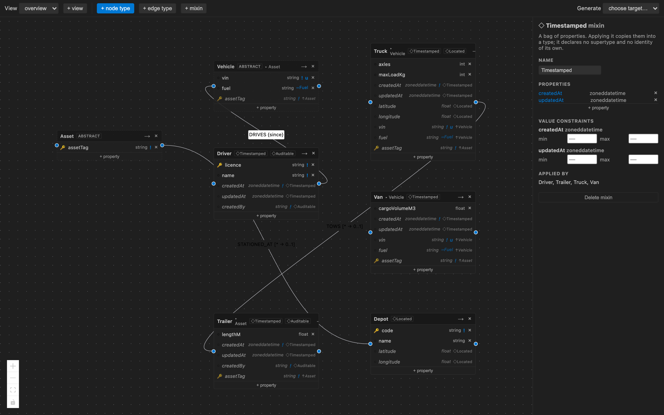The image size is (664, 415).
Task: Add a property to the Truck node
Action: click(423, 157)
